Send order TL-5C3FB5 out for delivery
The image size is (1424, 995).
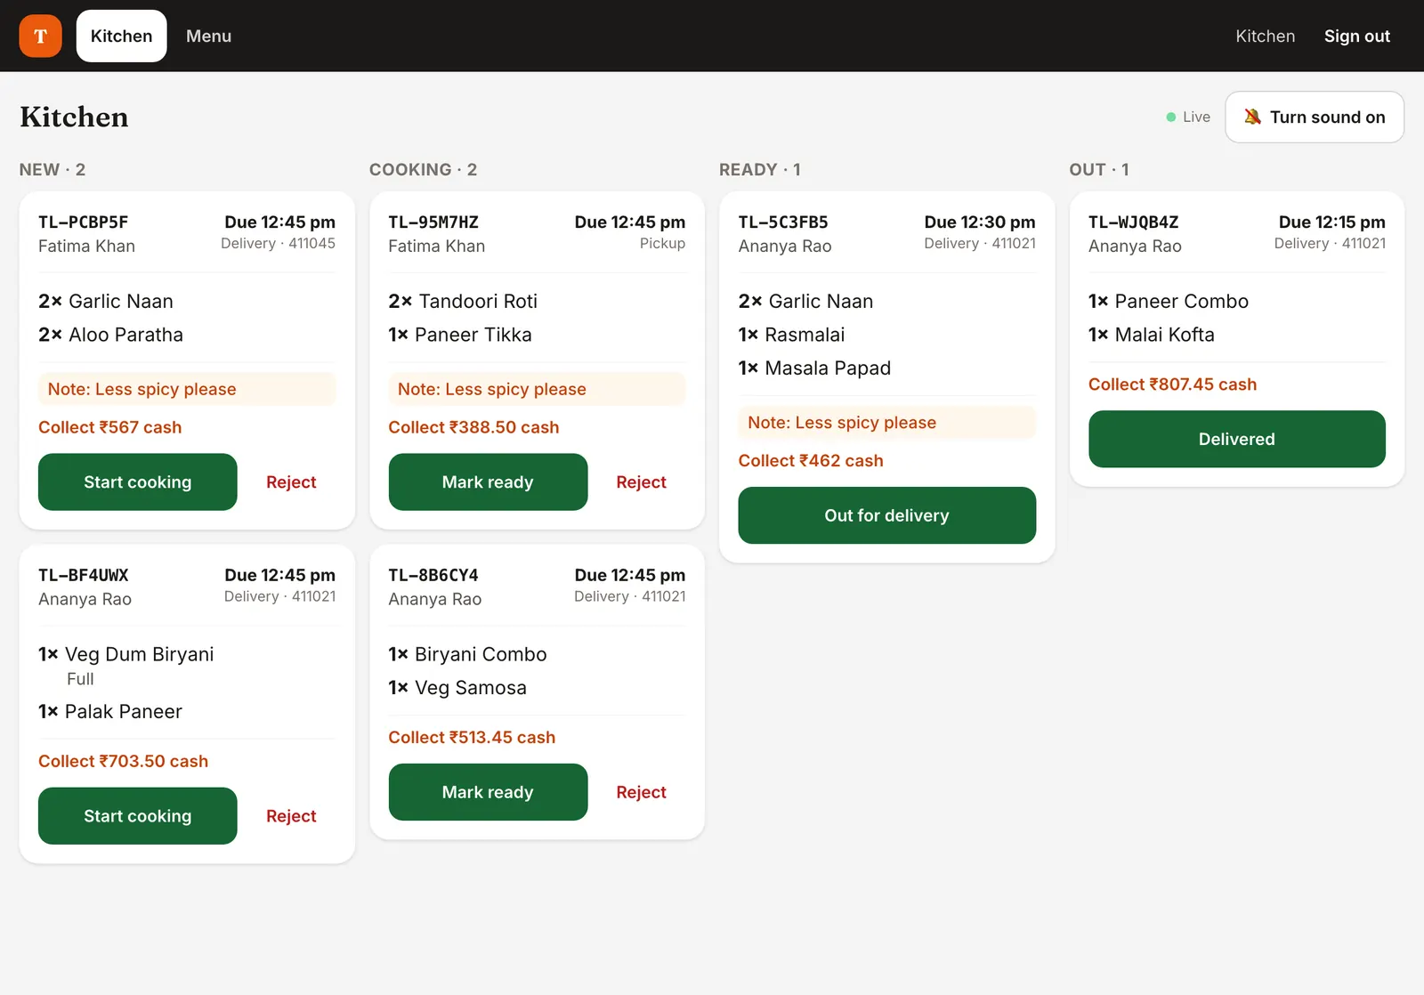click(886, 514)
